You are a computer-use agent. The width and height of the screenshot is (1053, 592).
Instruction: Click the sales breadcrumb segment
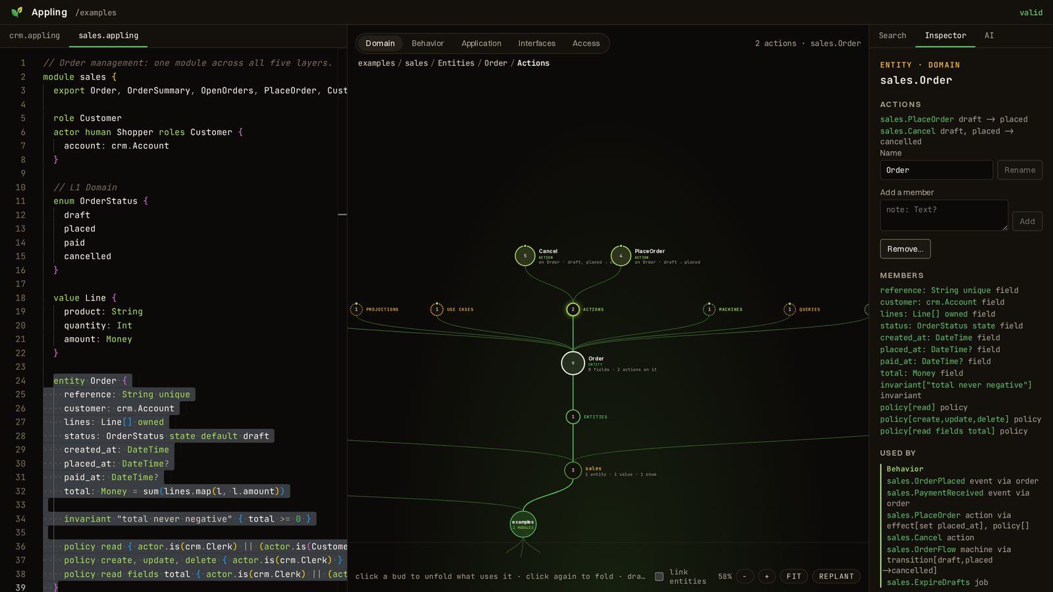pyautogui.click(x=416, y=63)
